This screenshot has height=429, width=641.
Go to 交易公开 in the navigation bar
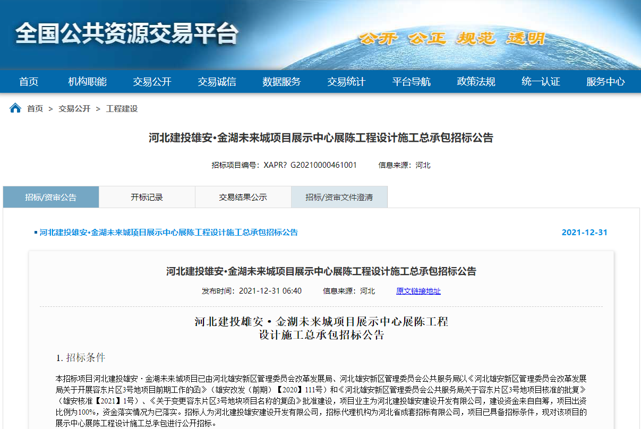(x=152, y=82)
